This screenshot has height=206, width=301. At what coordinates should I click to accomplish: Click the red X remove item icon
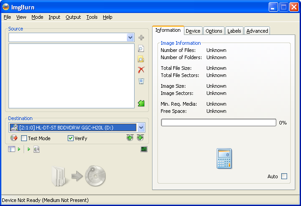point(141,70)
